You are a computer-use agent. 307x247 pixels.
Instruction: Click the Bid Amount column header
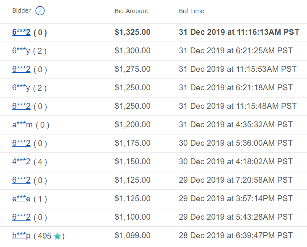pyautogui.click(x=131, y=11)
